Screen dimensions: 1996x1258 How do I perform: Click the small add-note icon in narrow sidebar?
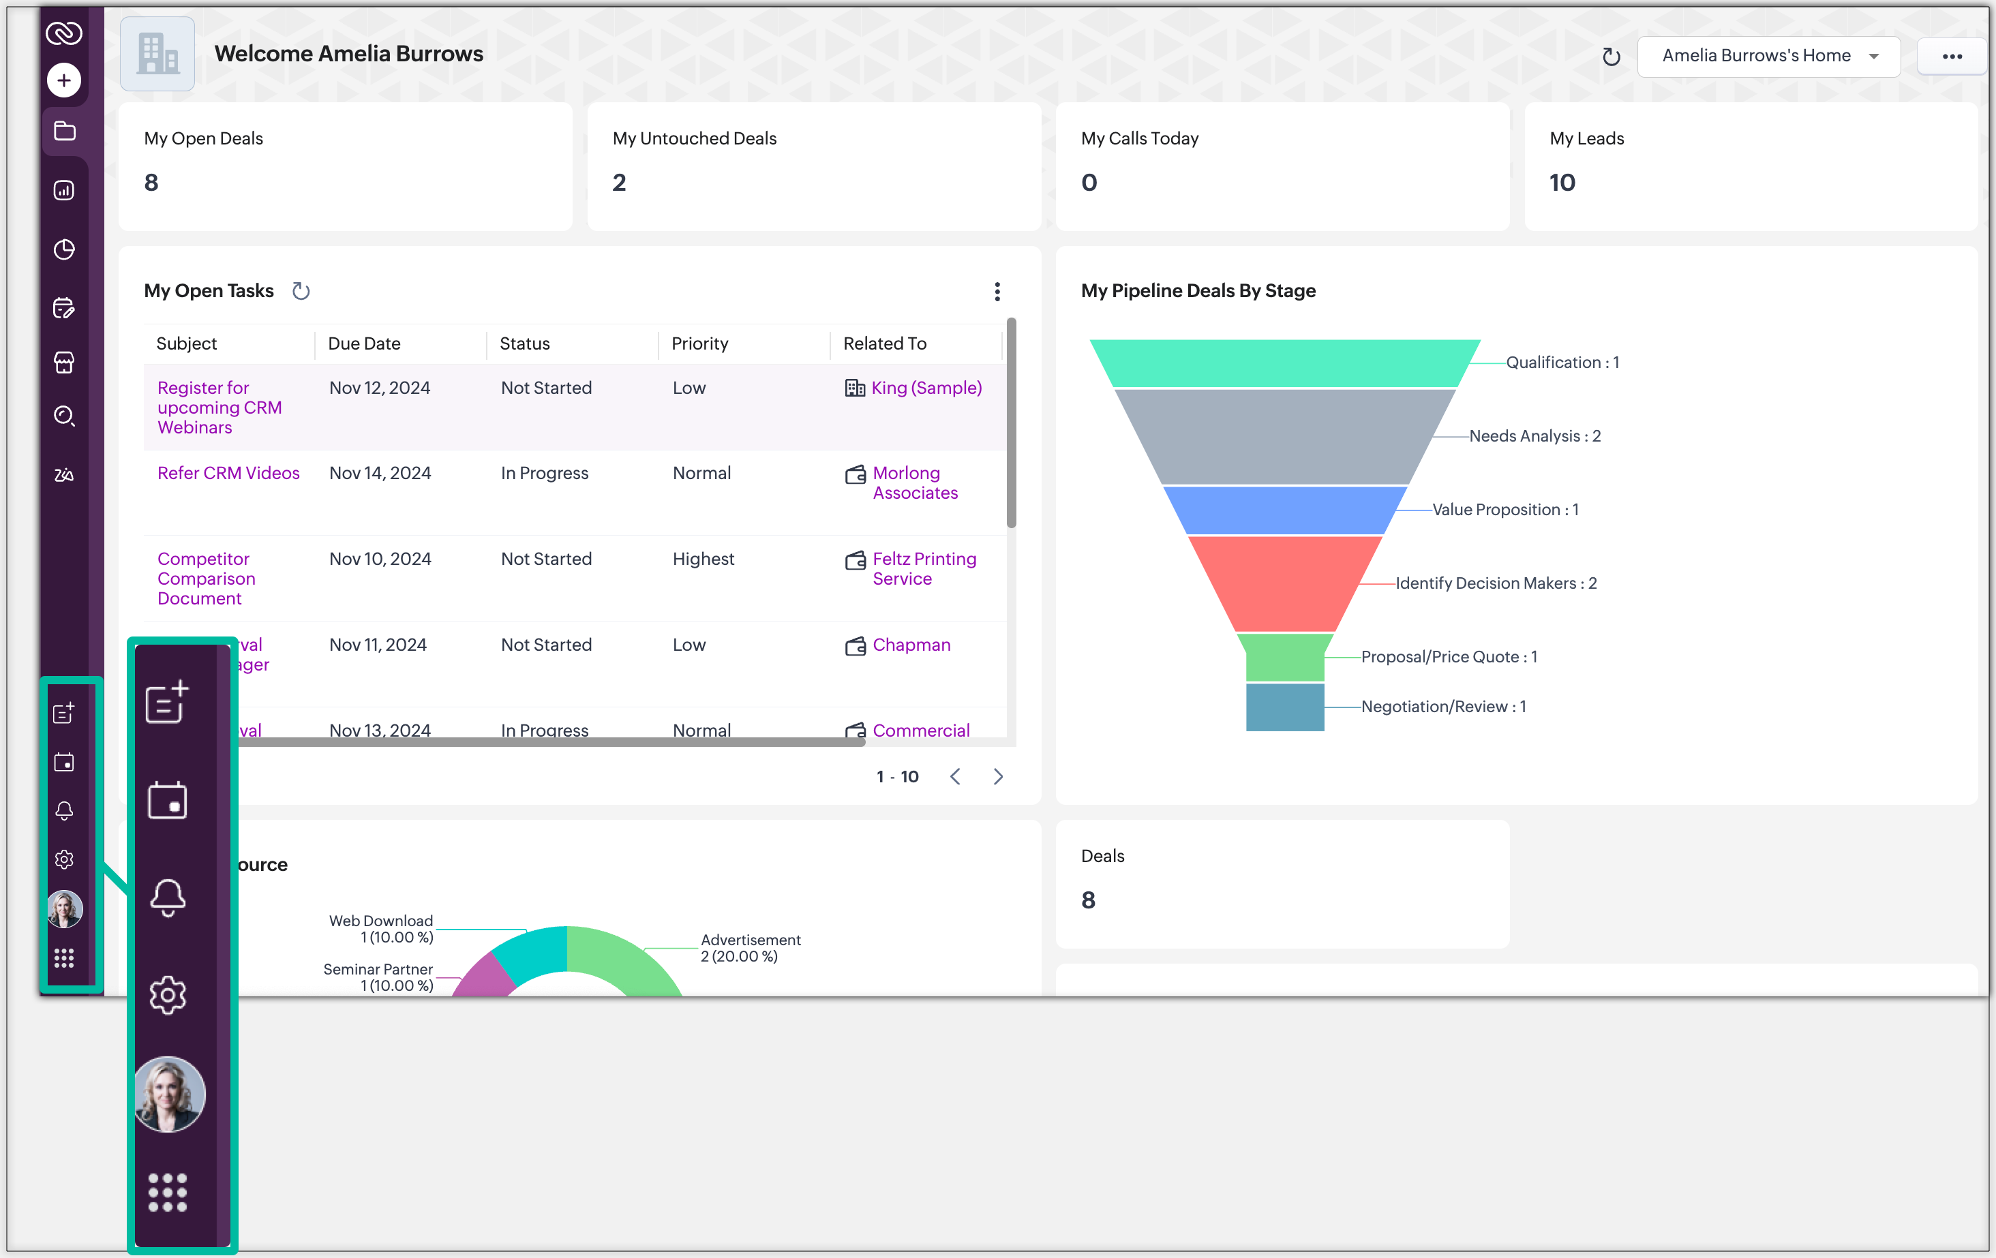65,713
